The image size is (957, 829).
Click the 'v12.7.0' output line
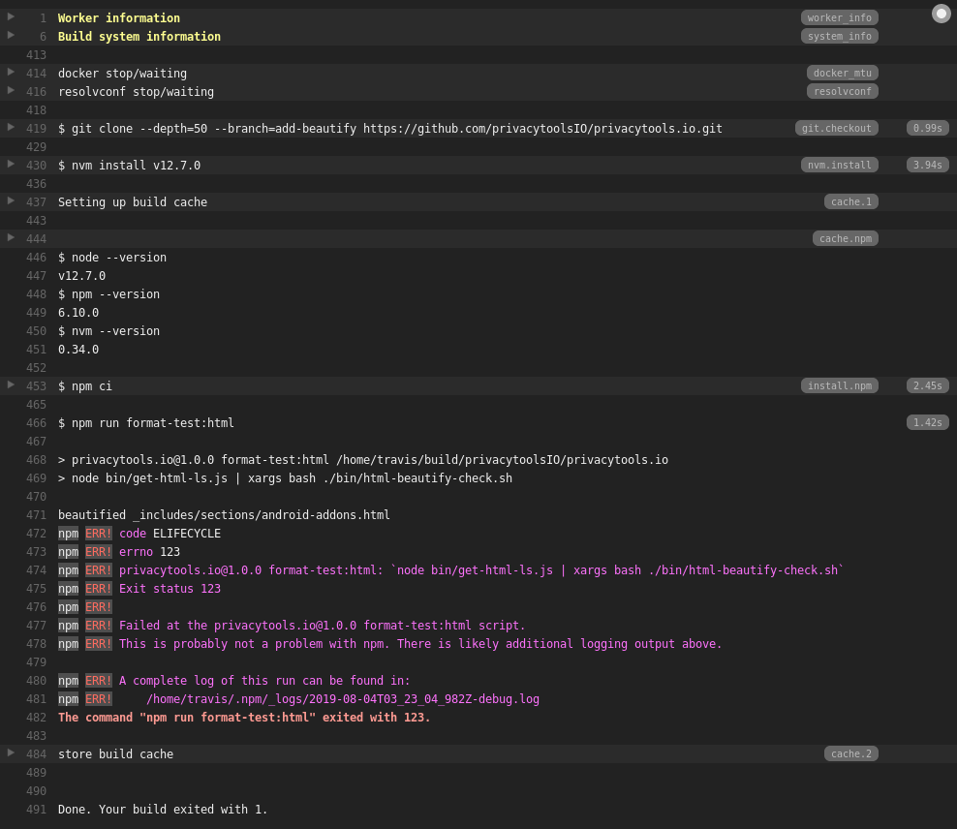(81, 276)
